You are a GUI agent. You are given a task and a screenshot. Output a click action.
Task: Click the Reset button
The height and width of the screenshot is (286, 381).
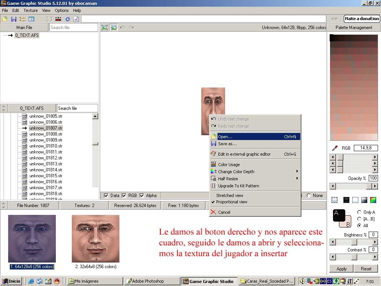(x=366, y=269)
